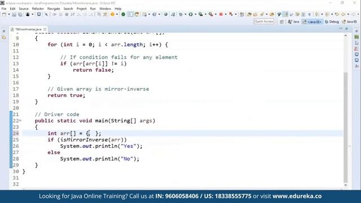Open the Refactor menu

pos(38,9)
